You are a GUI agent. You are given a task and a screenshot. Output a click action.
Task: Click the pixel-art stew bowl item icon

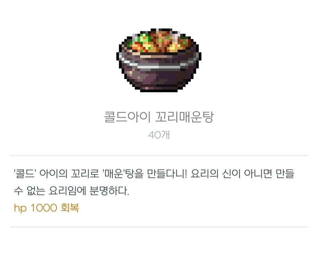pos(159,60)
